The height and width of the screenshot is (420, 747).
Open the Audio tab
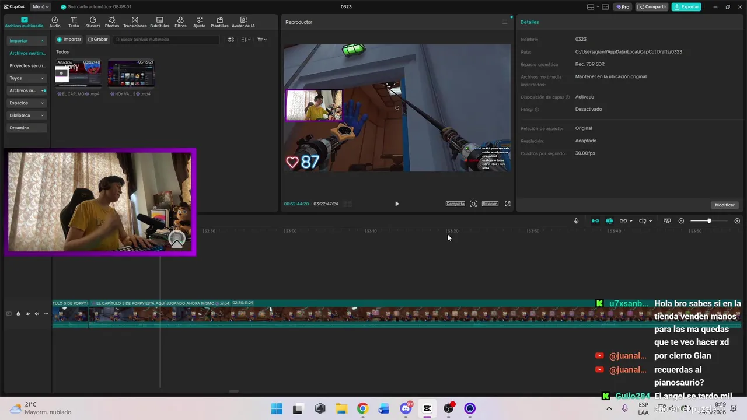coord(55,22)
